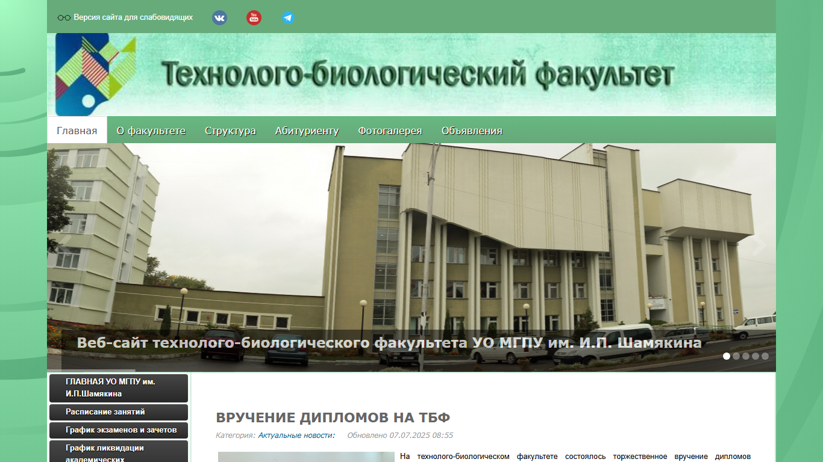The width and height of the screenshot is (823, 462).
Task: Open График ликвидации академических sidebar button
Action: (x=119, y=452)
